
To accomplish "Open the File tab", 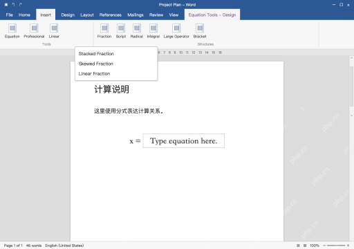I will pyautogui.click(x=10, y=15).
